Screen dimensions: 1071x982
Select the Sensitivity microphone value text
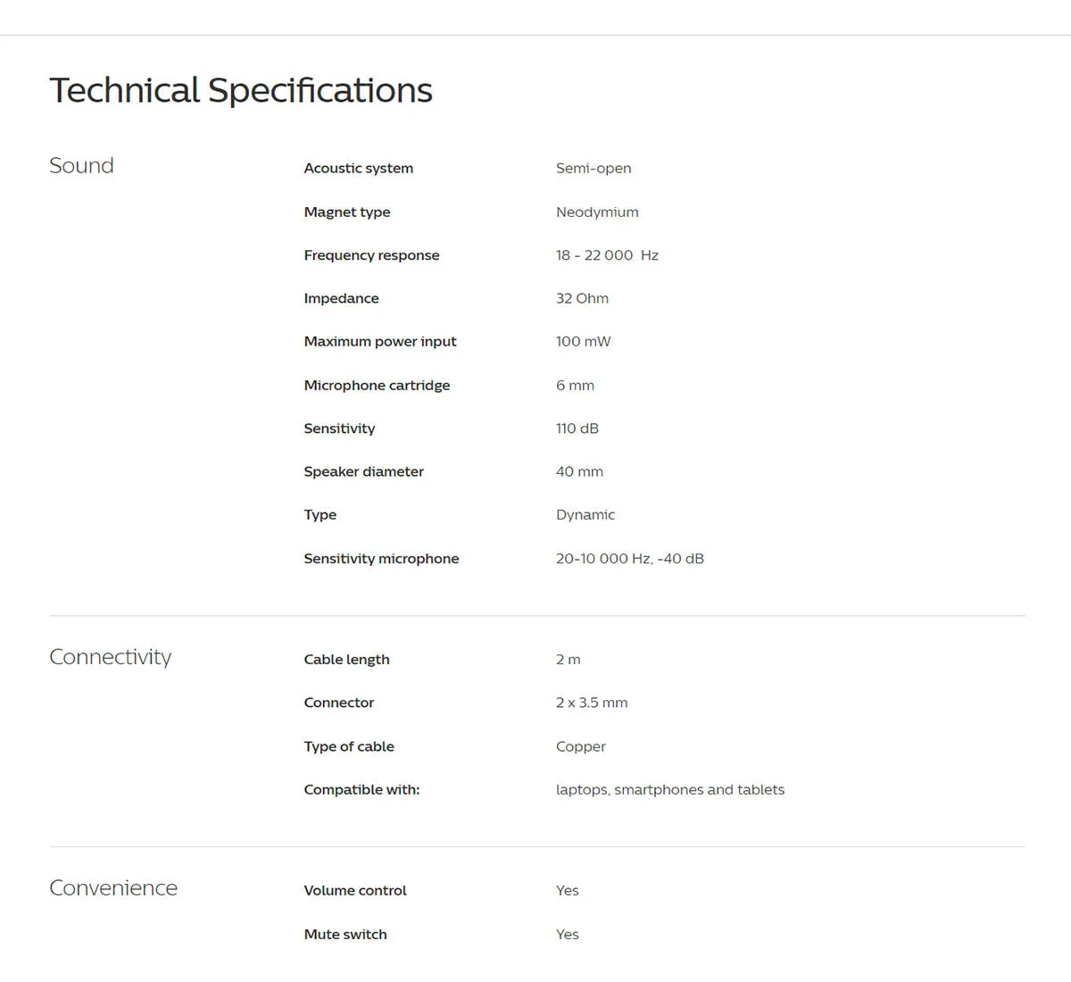pos(629,559)
